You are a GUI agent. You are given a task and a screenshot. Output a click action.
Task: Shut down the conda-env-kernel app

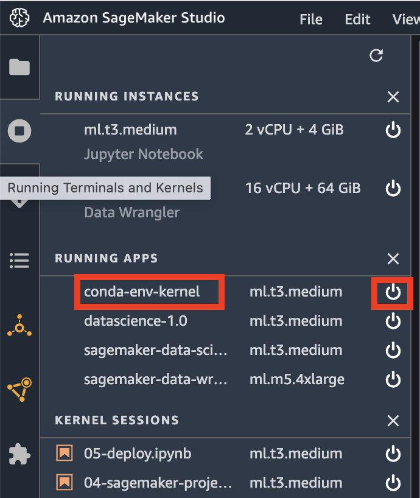393,292
